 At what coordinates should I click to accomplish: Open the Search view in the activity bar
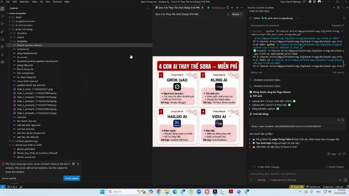click(2, 16)
